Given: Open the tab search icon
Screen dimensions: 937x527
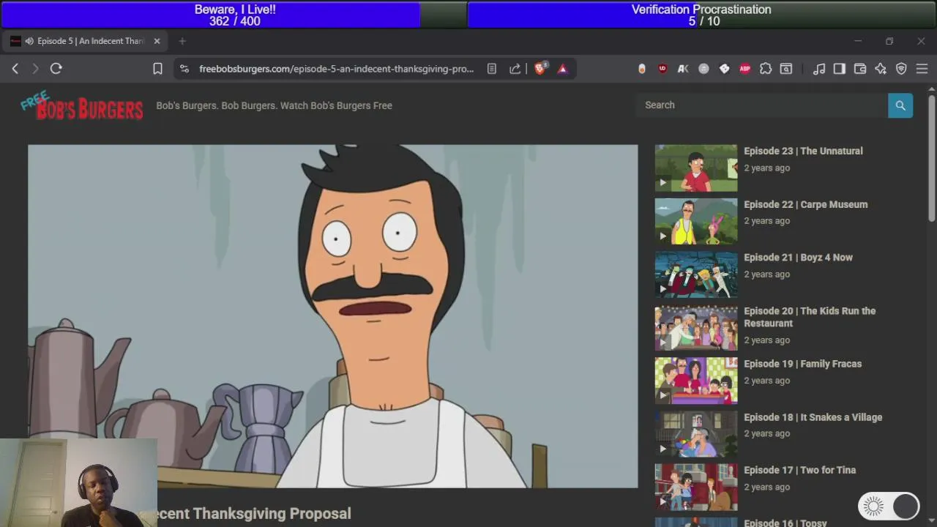Looking at the screenshot, I should click(x=786, y=69).
